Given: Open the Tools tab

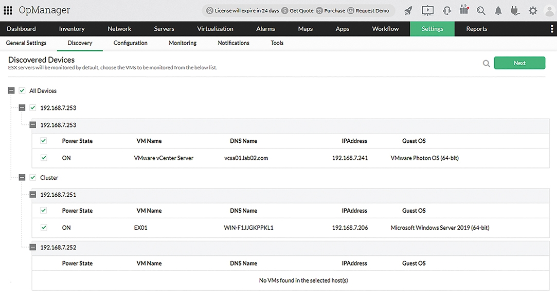Looking at the screenshot, I should pyautogui.click(x=277, y=43).
